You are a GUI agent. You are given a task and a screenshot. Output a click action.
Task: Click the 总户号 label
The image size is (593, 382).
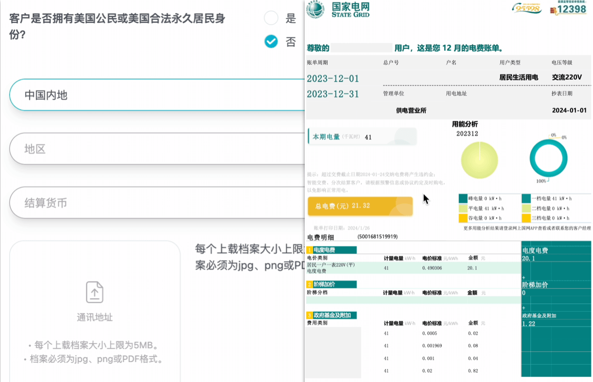pos(391,63)
